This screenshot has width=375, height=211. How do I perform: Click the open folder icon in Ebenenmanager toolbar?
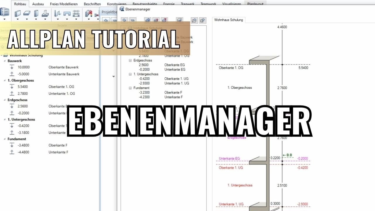[194, 20]
